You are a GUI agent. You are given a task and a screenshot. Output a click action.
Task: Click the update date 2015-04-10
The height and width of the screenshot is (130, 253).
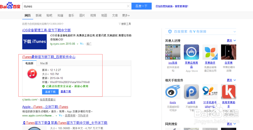pos(56,78)
